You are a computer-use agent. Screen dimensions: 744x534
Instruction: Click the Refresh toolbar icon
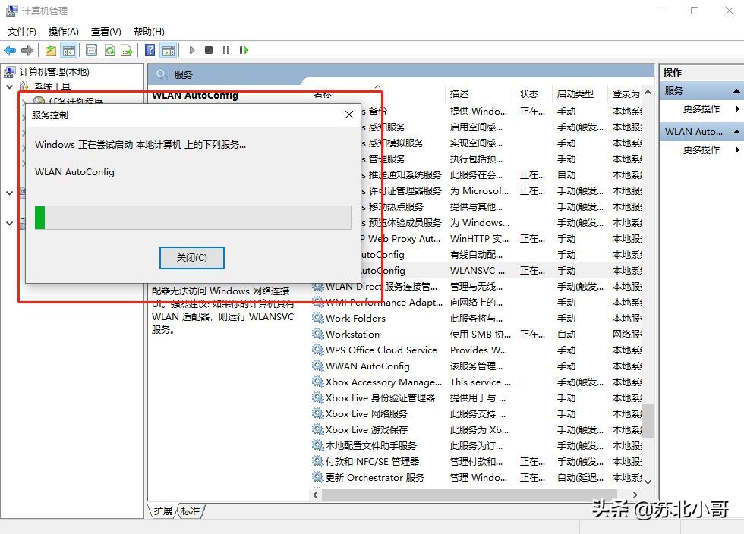tap(109, 50)
